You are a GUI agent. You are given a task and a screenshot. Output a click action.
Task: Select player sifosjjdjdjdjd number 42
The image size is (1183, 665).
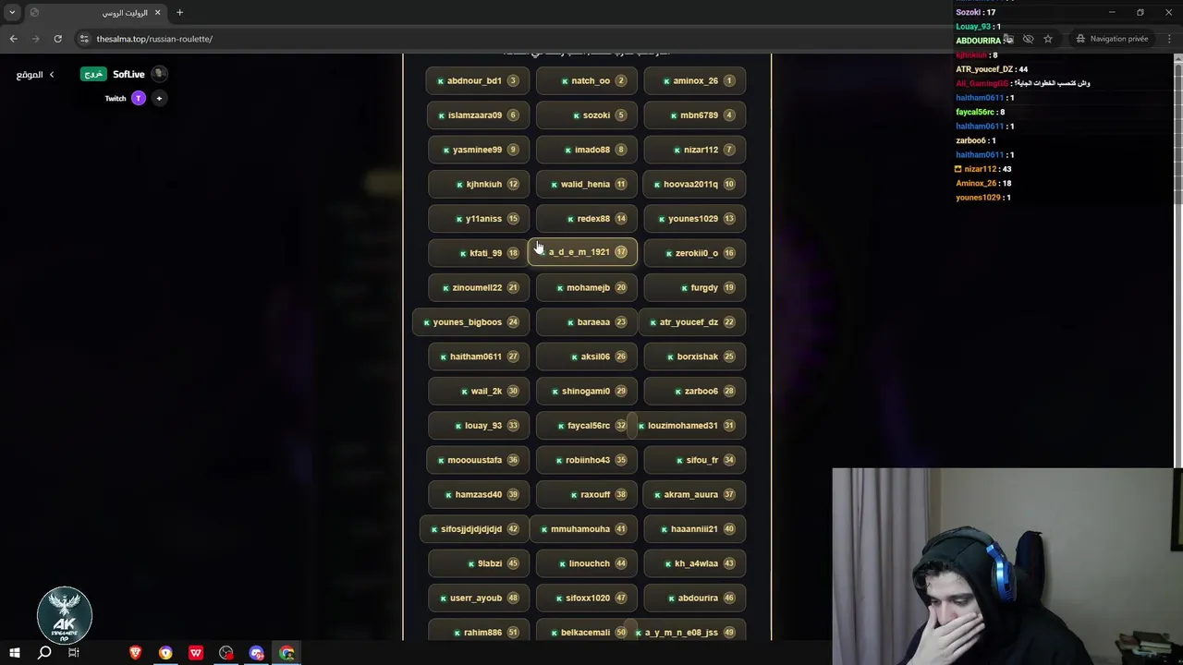[475, 529]
